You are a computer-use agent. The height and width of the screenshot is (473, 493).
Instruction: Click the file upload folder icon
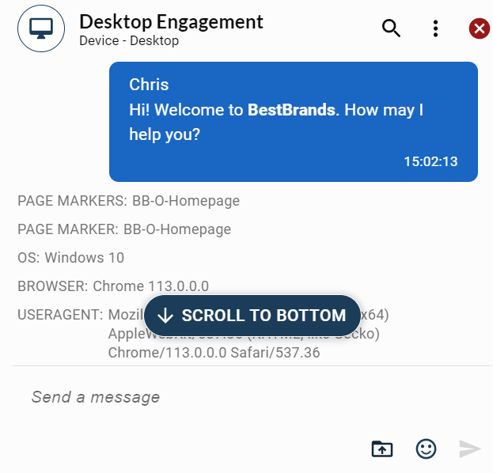382,448
